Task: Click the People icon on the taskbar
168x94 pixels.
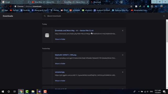Action: click(x=134, y=92)
